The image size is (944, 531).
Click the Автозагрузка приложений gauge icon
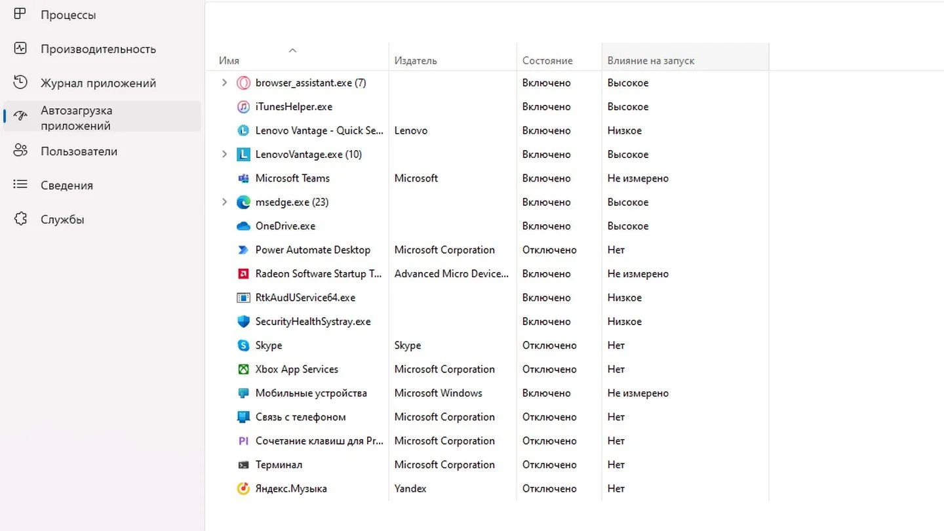[20, 117]
